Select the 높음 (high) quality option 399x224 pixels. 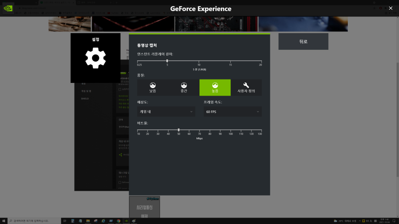coord(215,88)
